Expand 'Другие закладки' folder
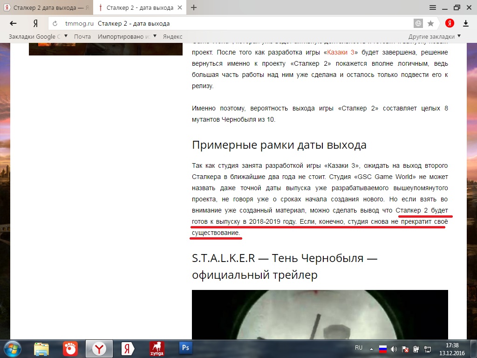The image size is (477, 358). coord(435,36)
